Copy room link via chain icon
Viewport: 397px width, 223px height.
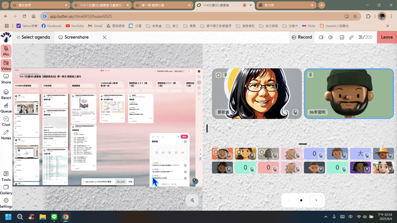coord(351,38)
